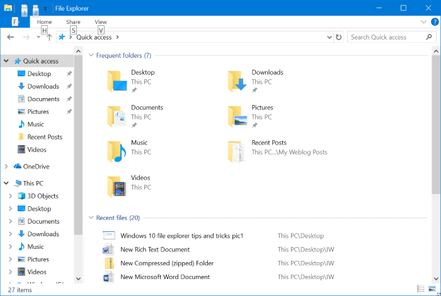Expand the ribbon with the chevron
The height and width of the screenshot is (296, 441).
pyautogui.click(x=423, y=21)
